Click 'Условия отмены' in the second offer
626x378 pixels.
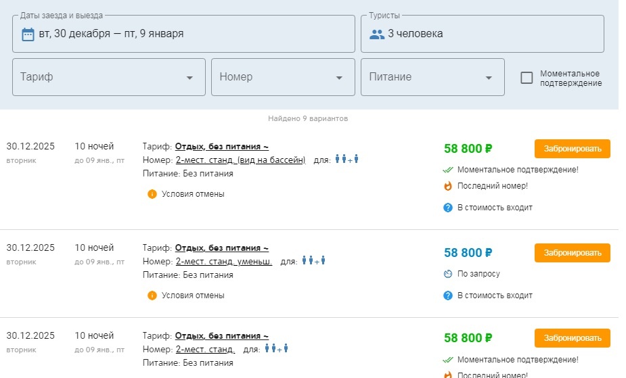tap(192, 296)
